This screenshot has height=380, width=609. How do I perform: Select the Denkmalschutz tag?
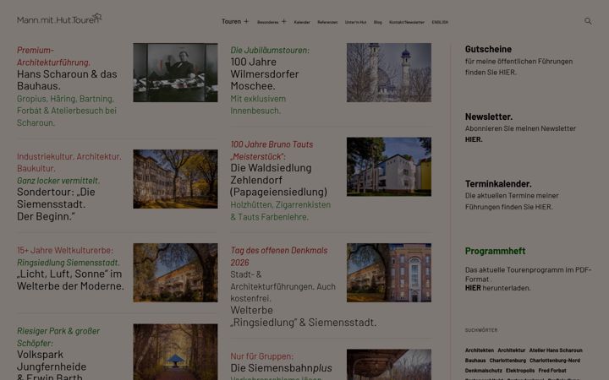point(483,371)
